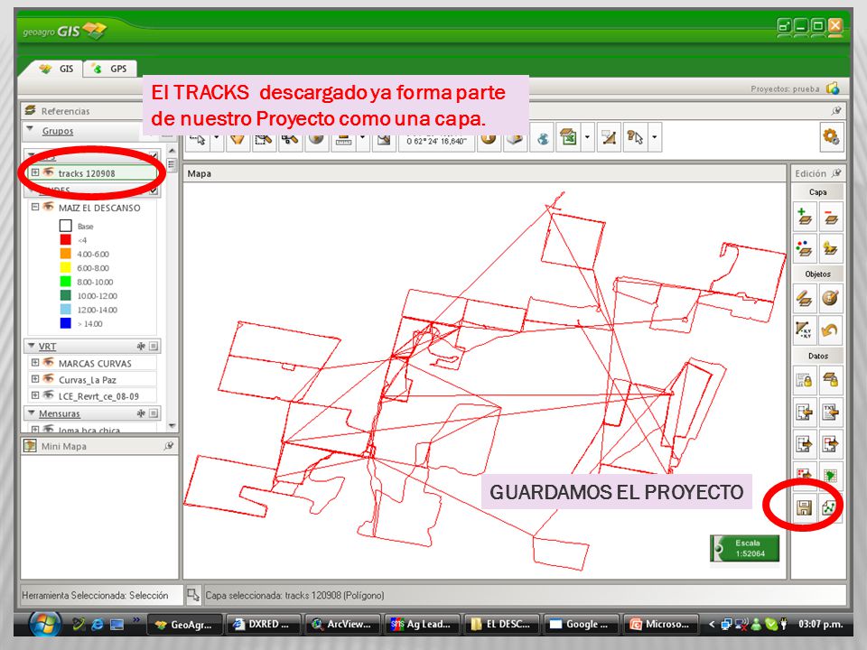Click the colored dots layer icon under Capa
867x650 pixels.
[804, 247]
